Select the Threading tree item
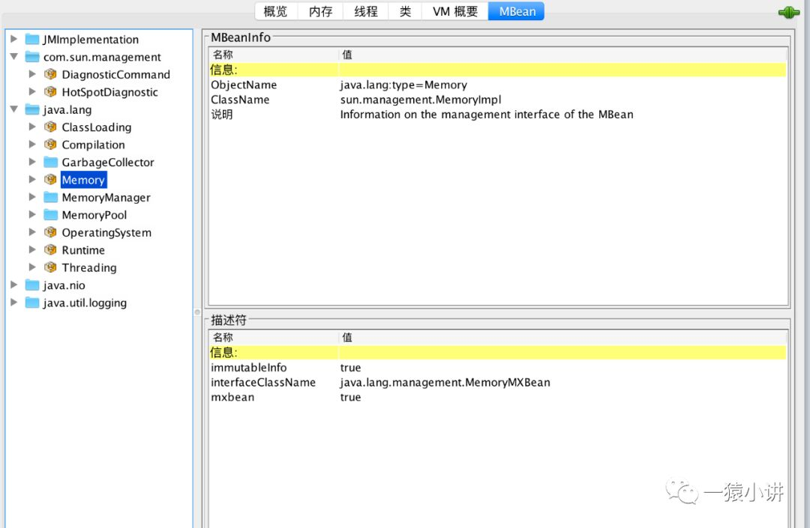Screen dimensions: 810x528 click(89, 267)
